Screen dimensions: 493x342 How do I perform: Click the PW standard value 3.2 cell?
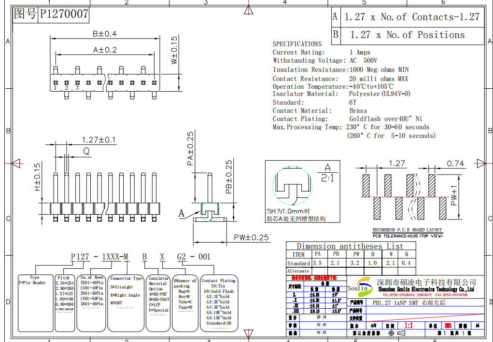356,263
